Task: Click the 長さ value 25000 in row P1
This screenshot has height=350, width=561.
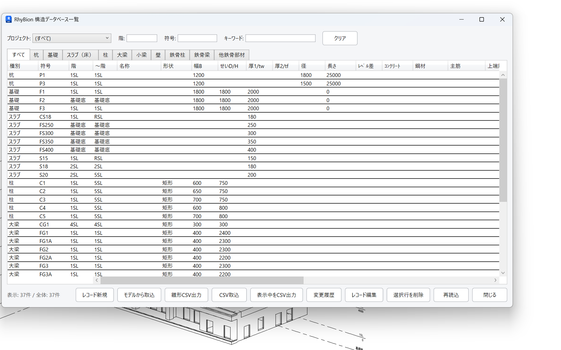Action: pos(333,75)
